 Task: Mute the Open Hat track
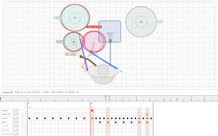click(x=17, y=115)
